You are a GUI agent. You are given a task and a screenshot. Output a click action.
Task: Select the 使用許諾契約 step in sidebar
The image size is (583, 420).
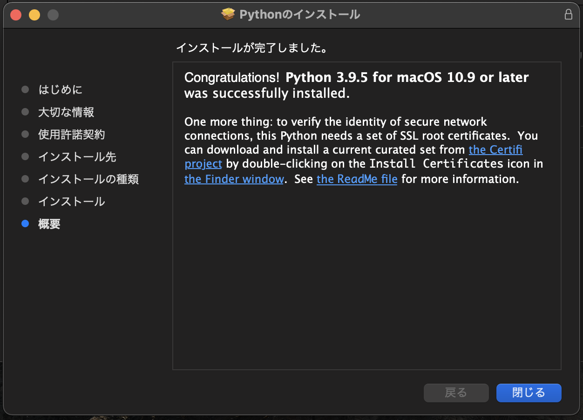(x=72, y=135)
